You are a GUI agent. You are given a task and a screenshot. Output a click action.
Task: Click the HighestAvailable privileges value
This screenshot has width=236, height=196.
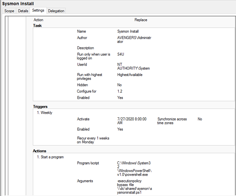click(x=130, y=75)
